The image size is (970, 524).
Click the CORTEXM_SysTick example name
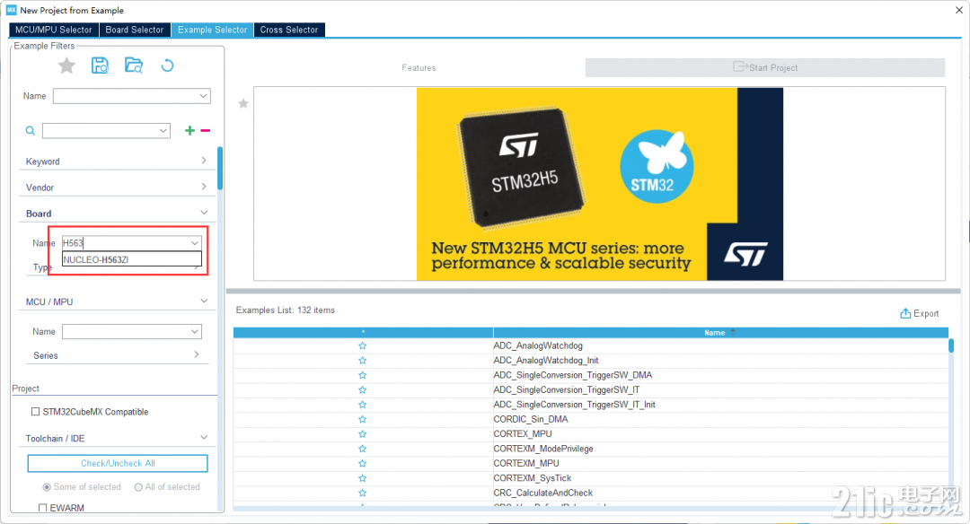[x=533, y=478]
